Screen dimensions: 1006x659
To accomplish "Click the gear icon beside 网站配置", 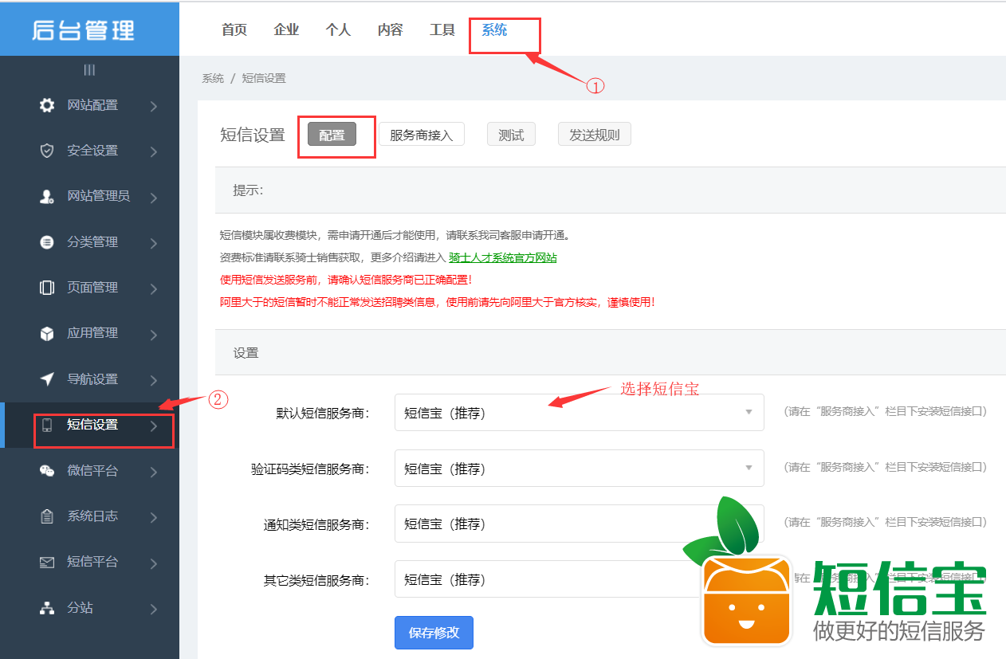I will (47, 105).
